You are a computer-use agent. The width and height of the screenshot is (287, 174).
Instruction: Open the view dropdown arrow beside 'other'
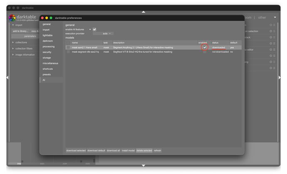[x=275, y=17]
